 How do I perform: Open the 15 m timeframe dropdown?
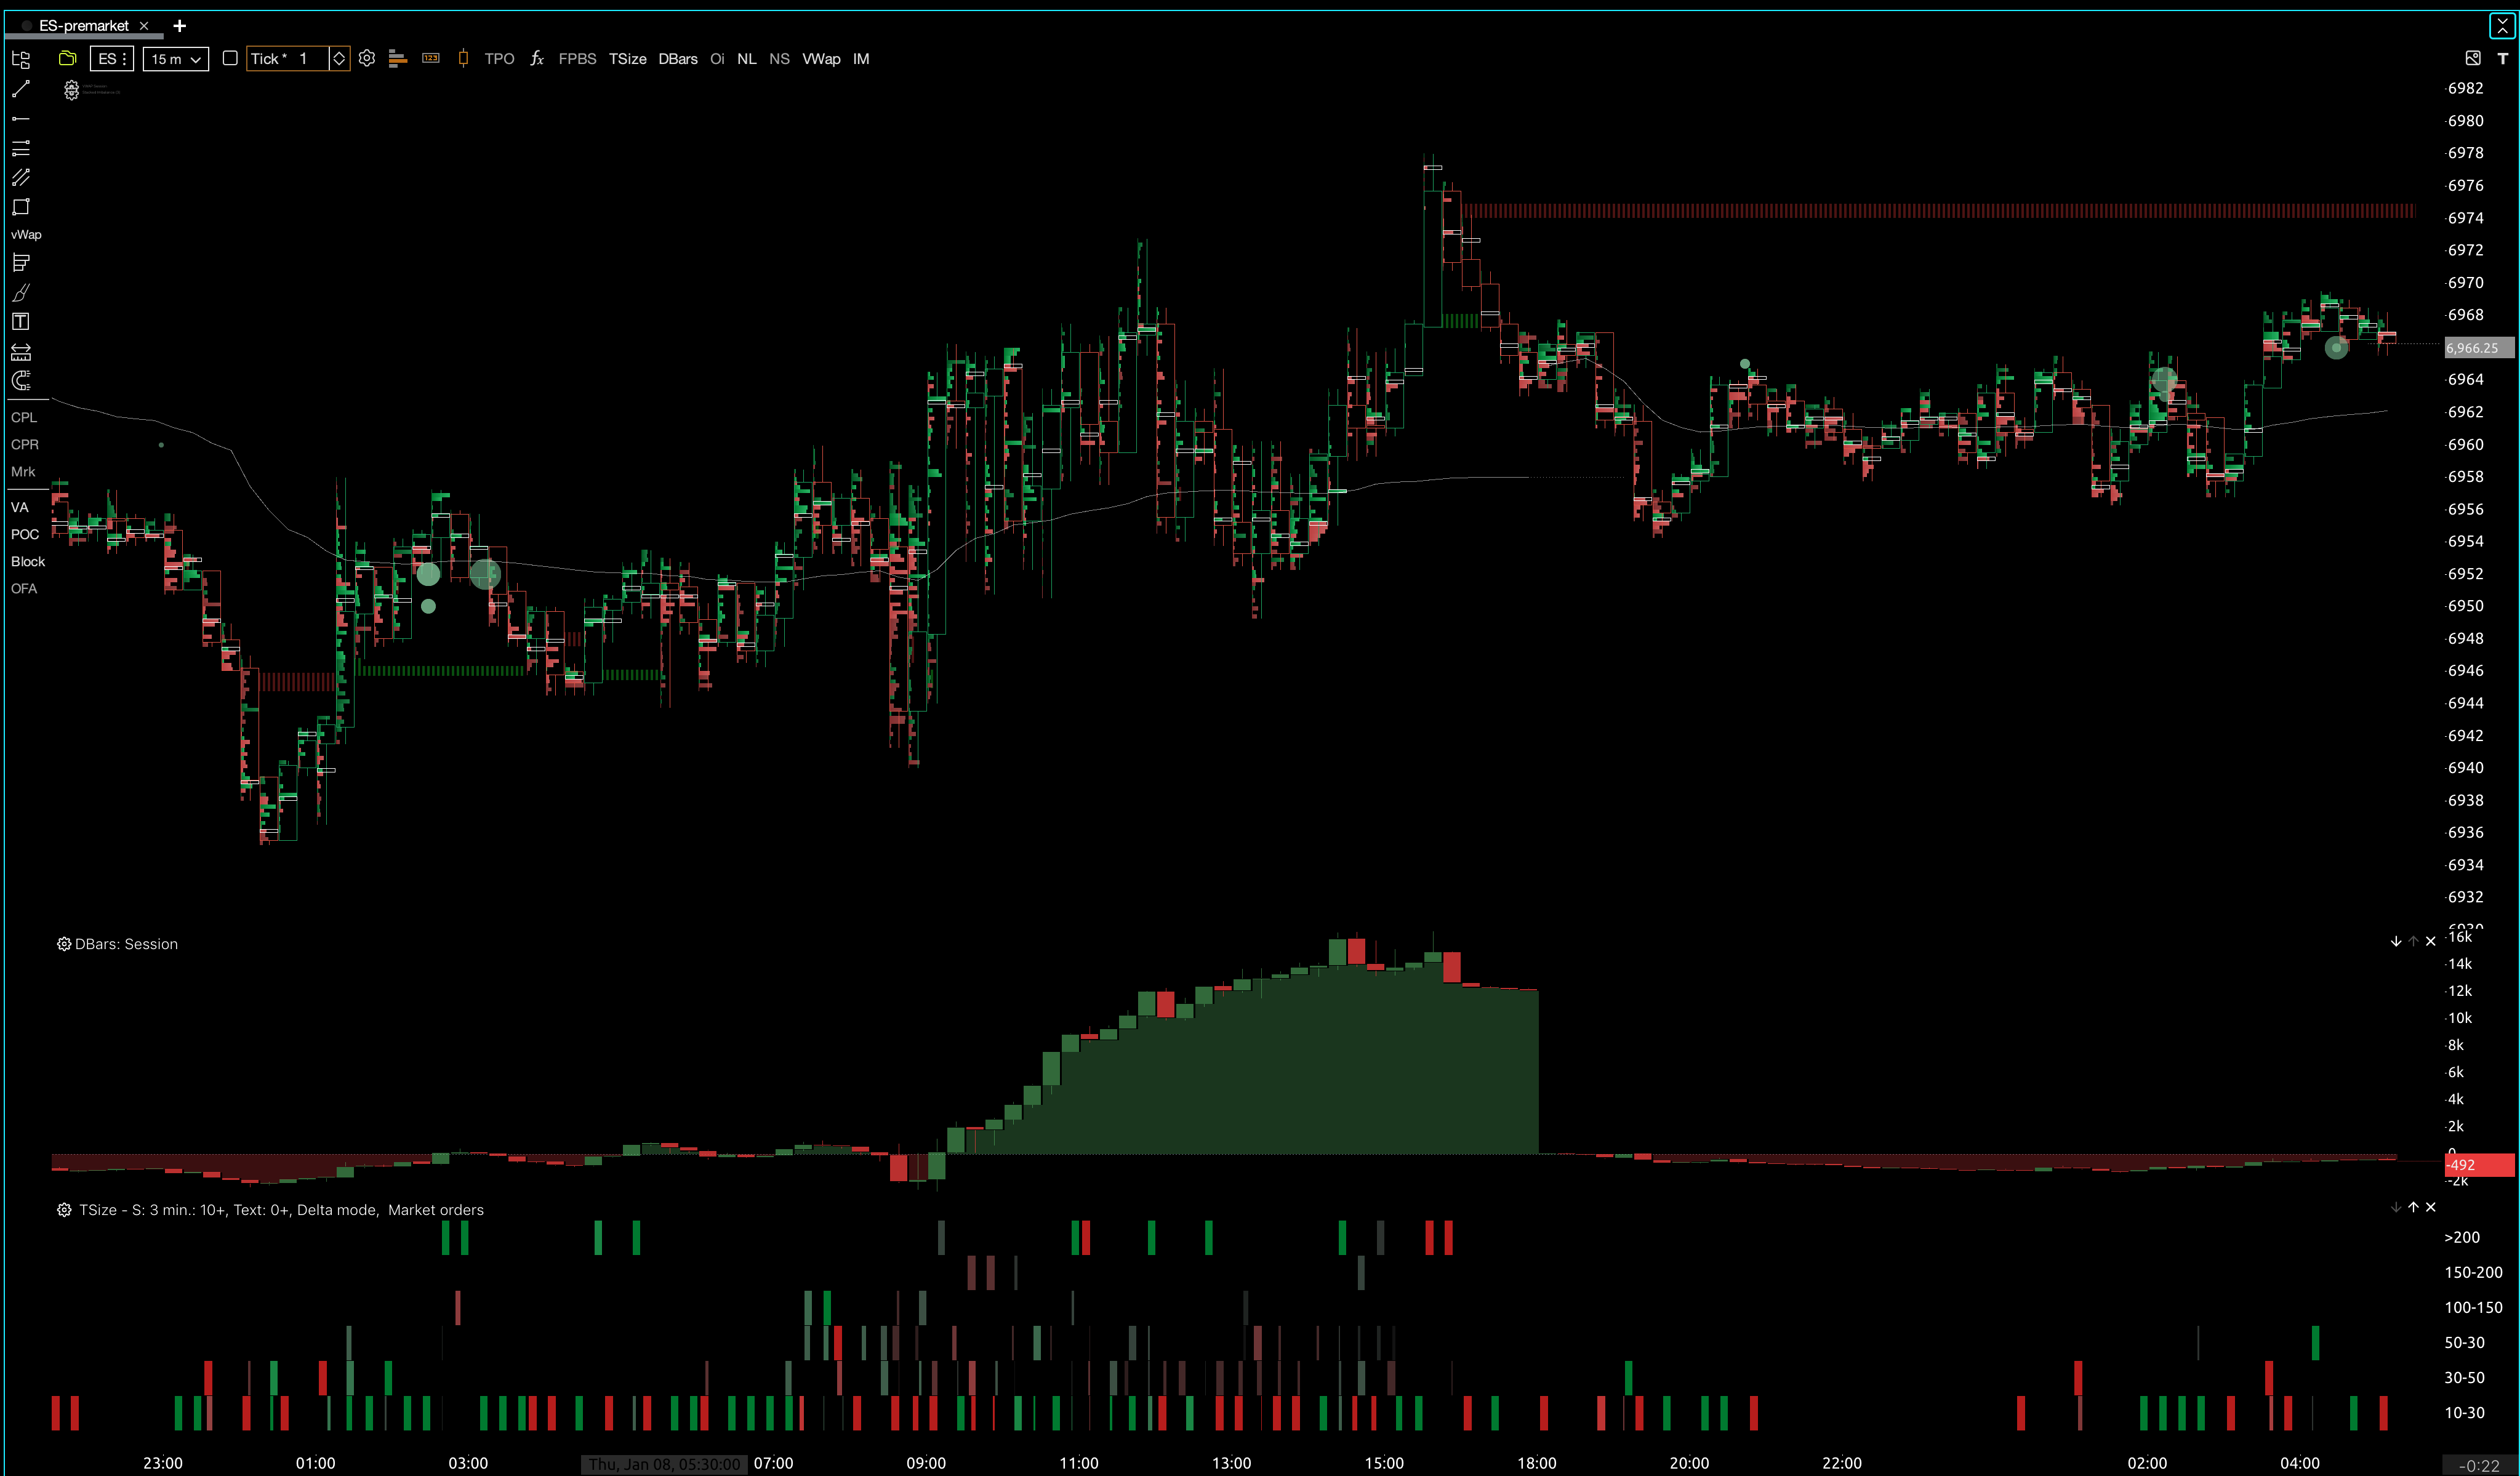176,59
